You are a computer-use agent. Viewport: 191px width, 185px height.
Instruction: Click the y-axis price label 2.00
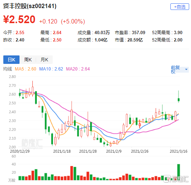13,147
